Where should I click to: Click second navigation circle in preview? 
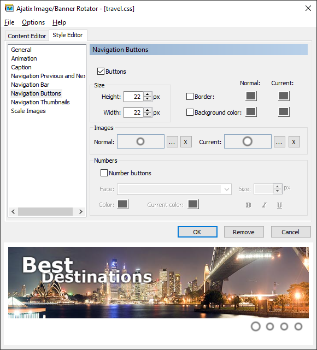coord(270,327)
